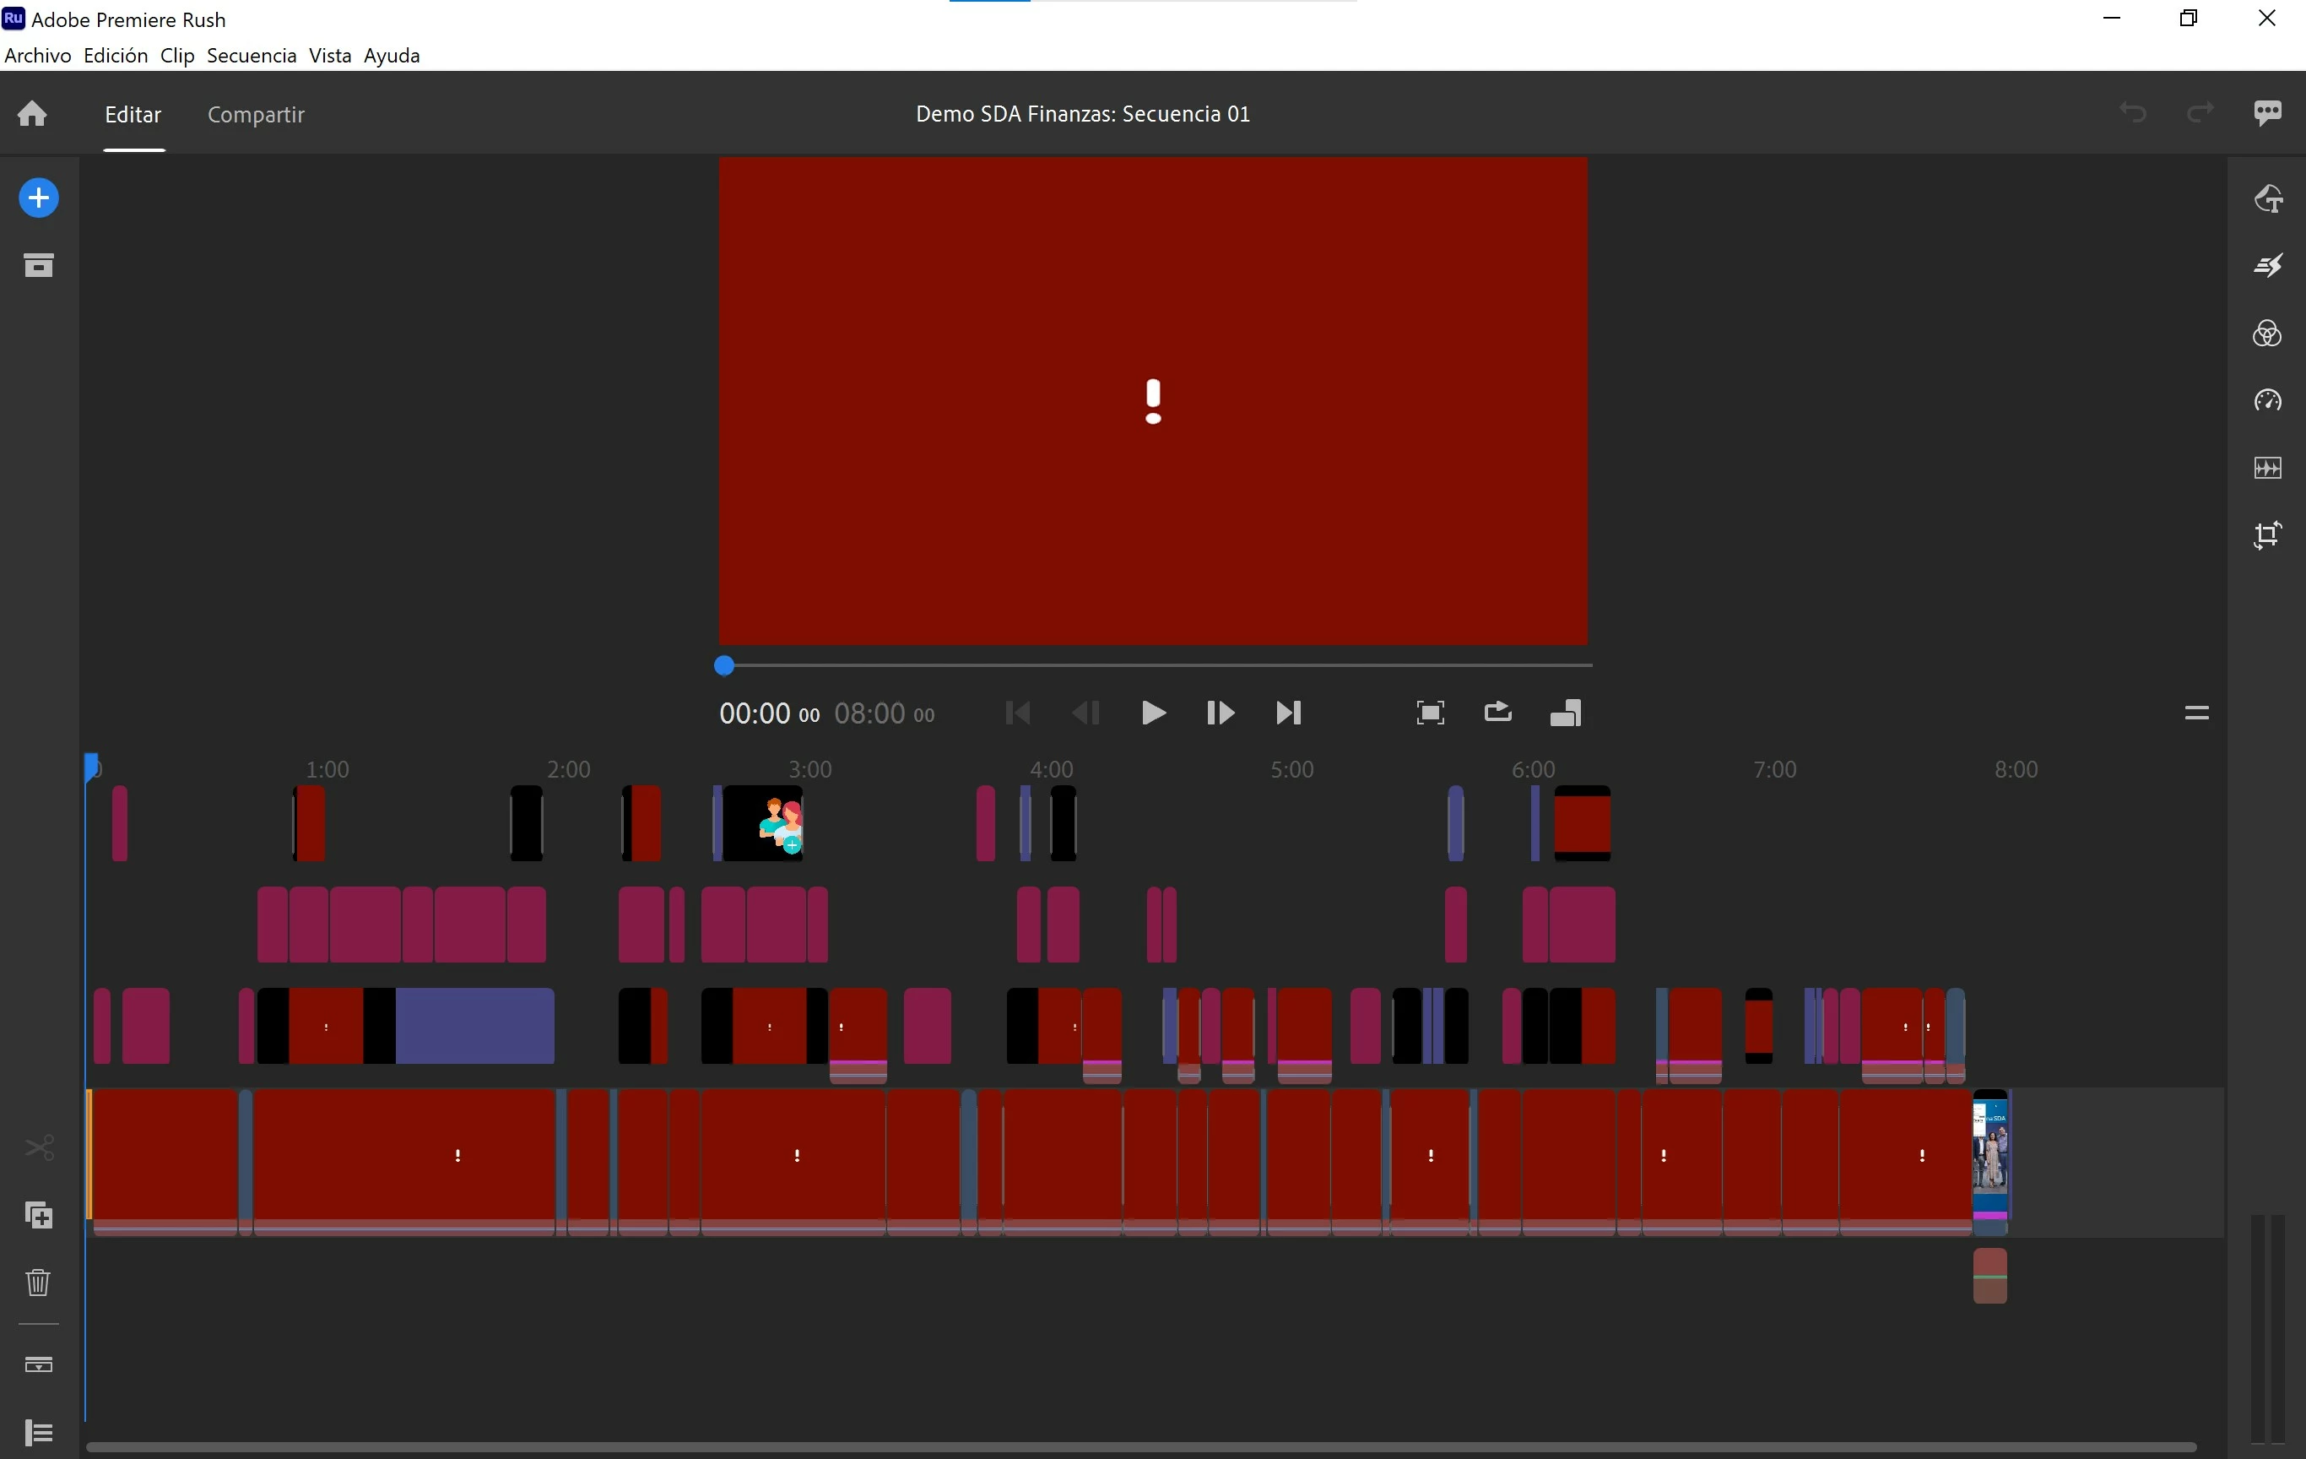Viewport: 2306px width, 1459px height.
Task: Click the Home icon
Action: coord(33,114)
